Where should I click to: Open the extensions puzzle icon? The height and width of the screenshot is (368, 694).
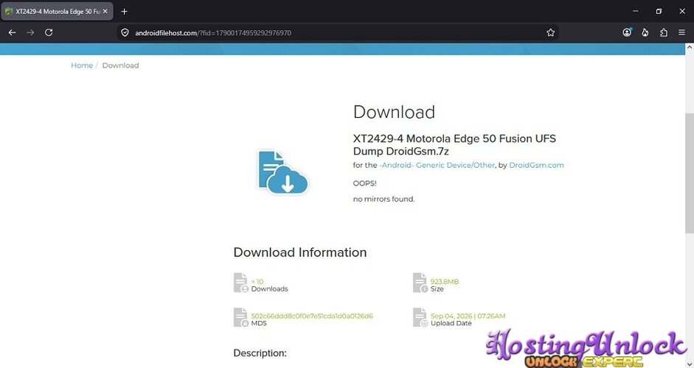pyautogui.click(x=664, y=32)
